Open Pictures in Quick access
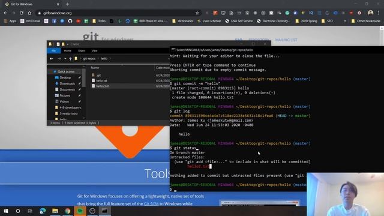Image resolution: width=384 pixels, height=216 pixels. (x=65, y=95)
